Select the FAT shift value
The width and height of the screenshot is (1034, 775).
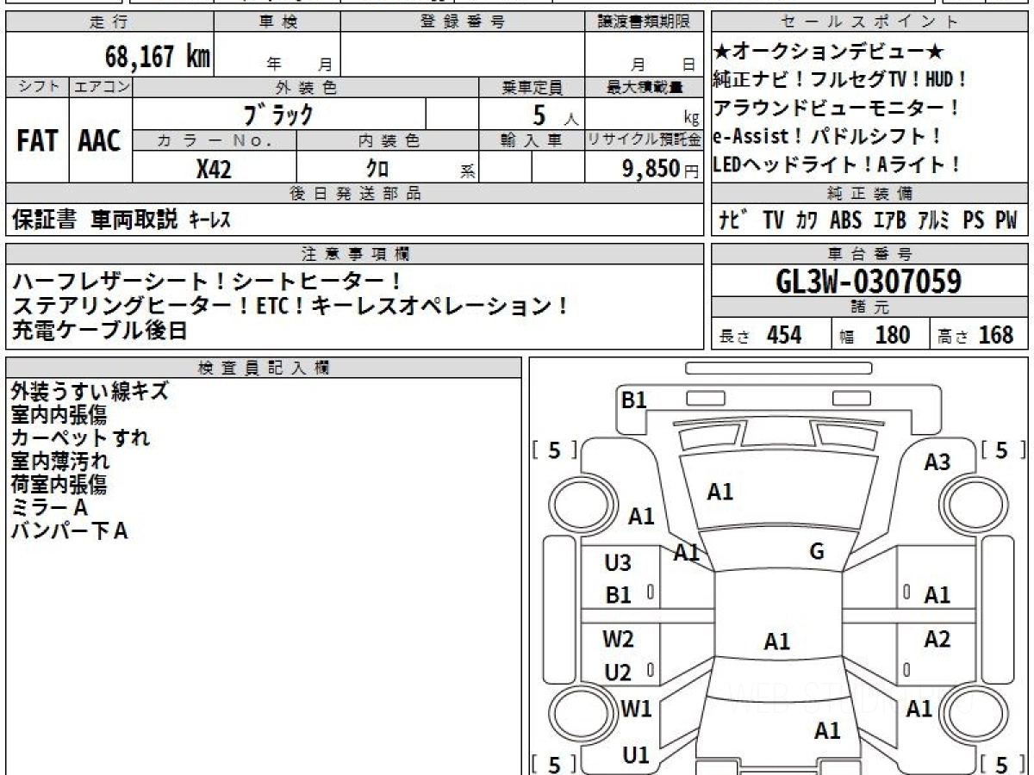37,141
